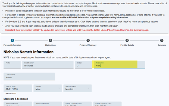
Task: Click the First Name field containing Nicholas
Action: tap(48, 65)
